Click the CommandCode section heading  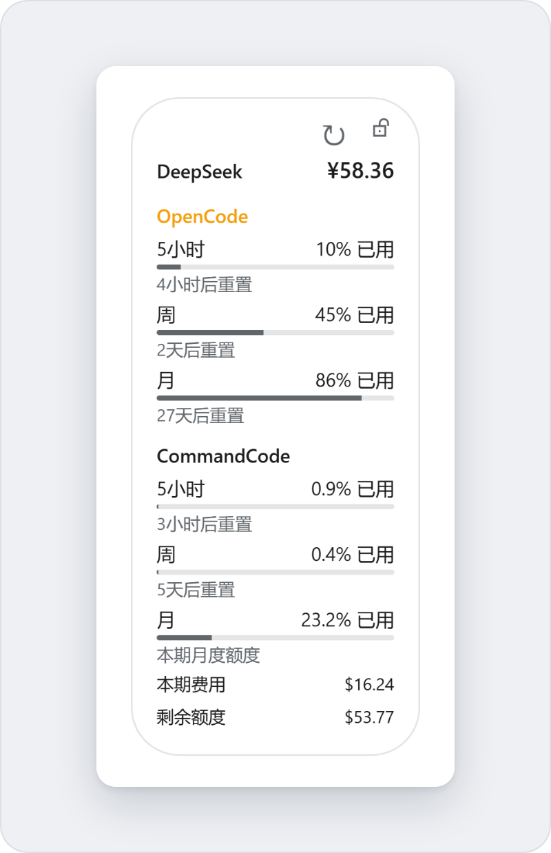[x=223, y=456]
